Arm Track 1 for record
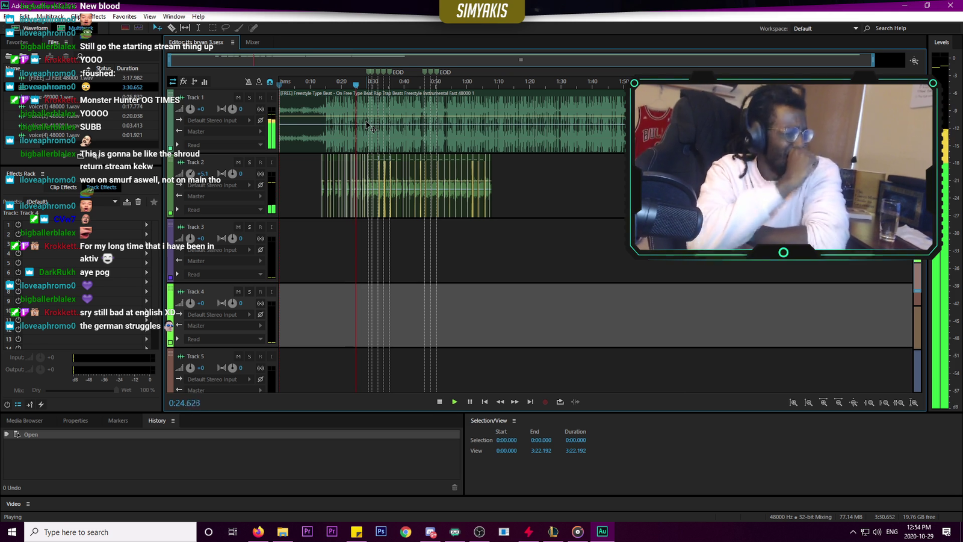 tap(261, 98)
